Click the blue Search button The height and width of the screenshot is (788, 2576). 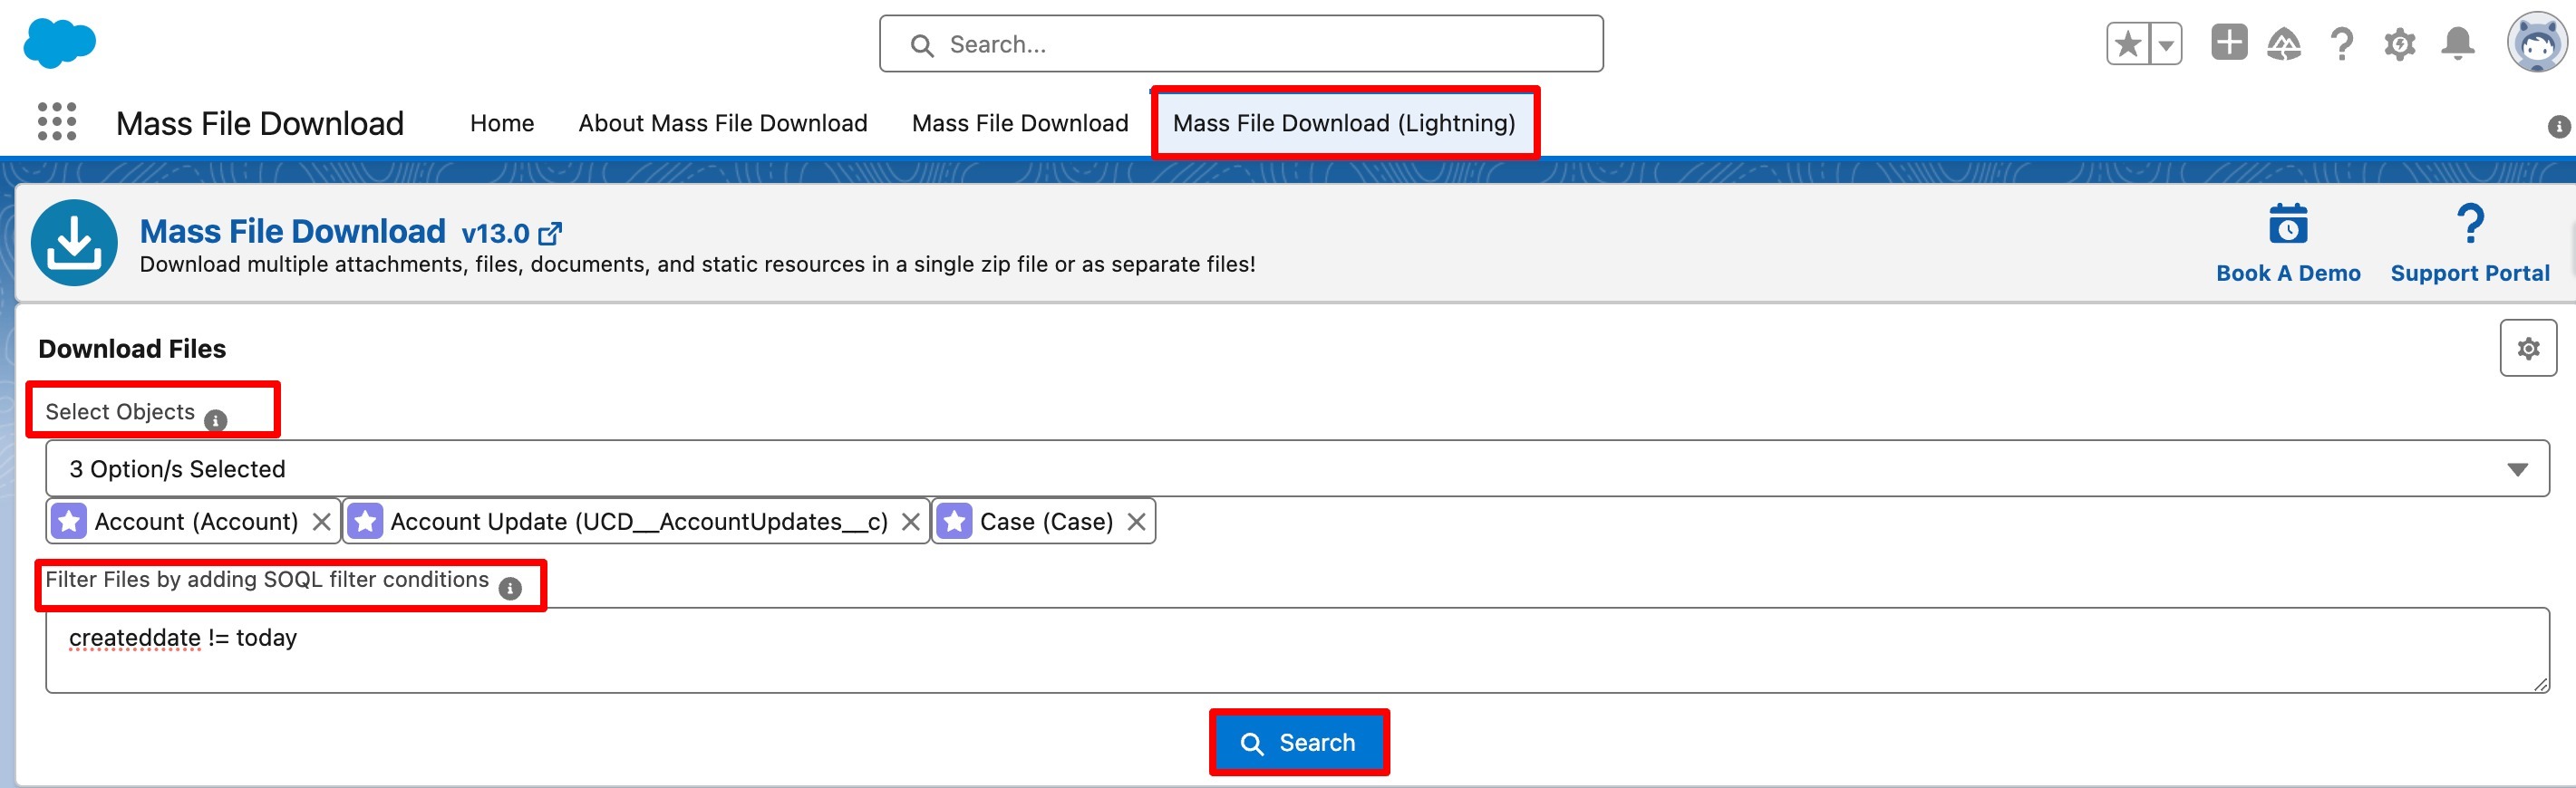(1298, 742)
